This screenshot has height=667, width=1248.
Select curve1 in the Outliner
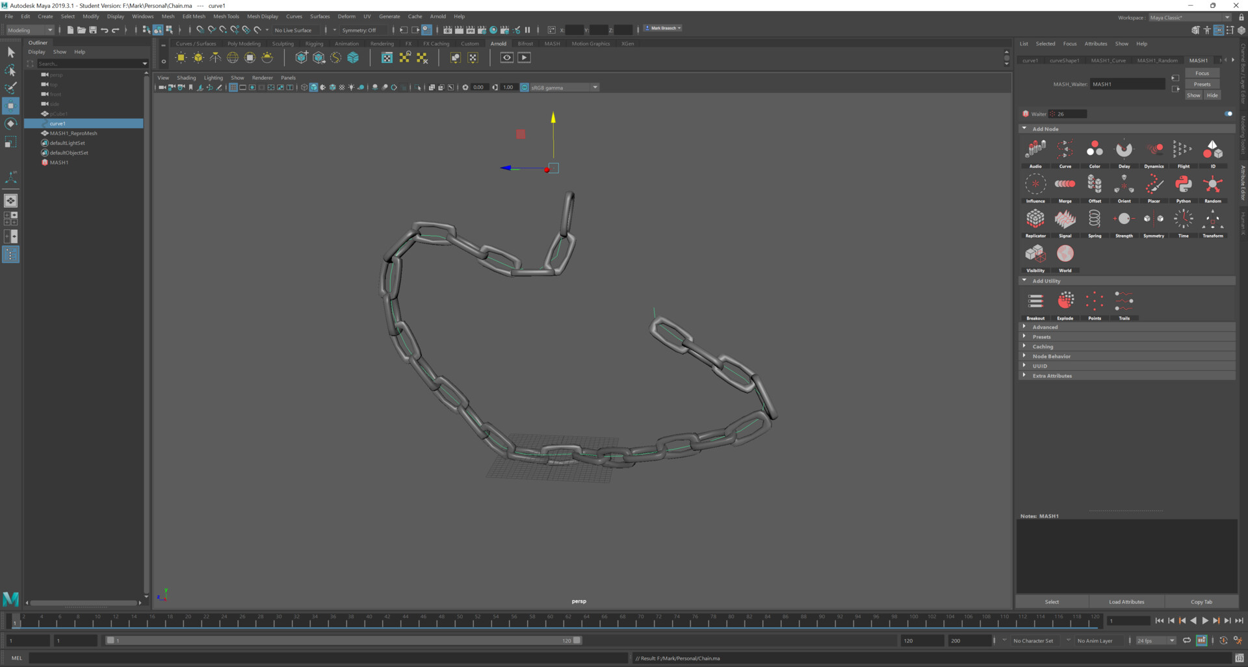[x=58, y=123]
